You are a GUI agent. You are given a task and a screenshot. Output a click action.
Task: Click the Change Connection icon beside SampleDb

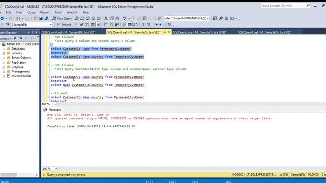7,25
